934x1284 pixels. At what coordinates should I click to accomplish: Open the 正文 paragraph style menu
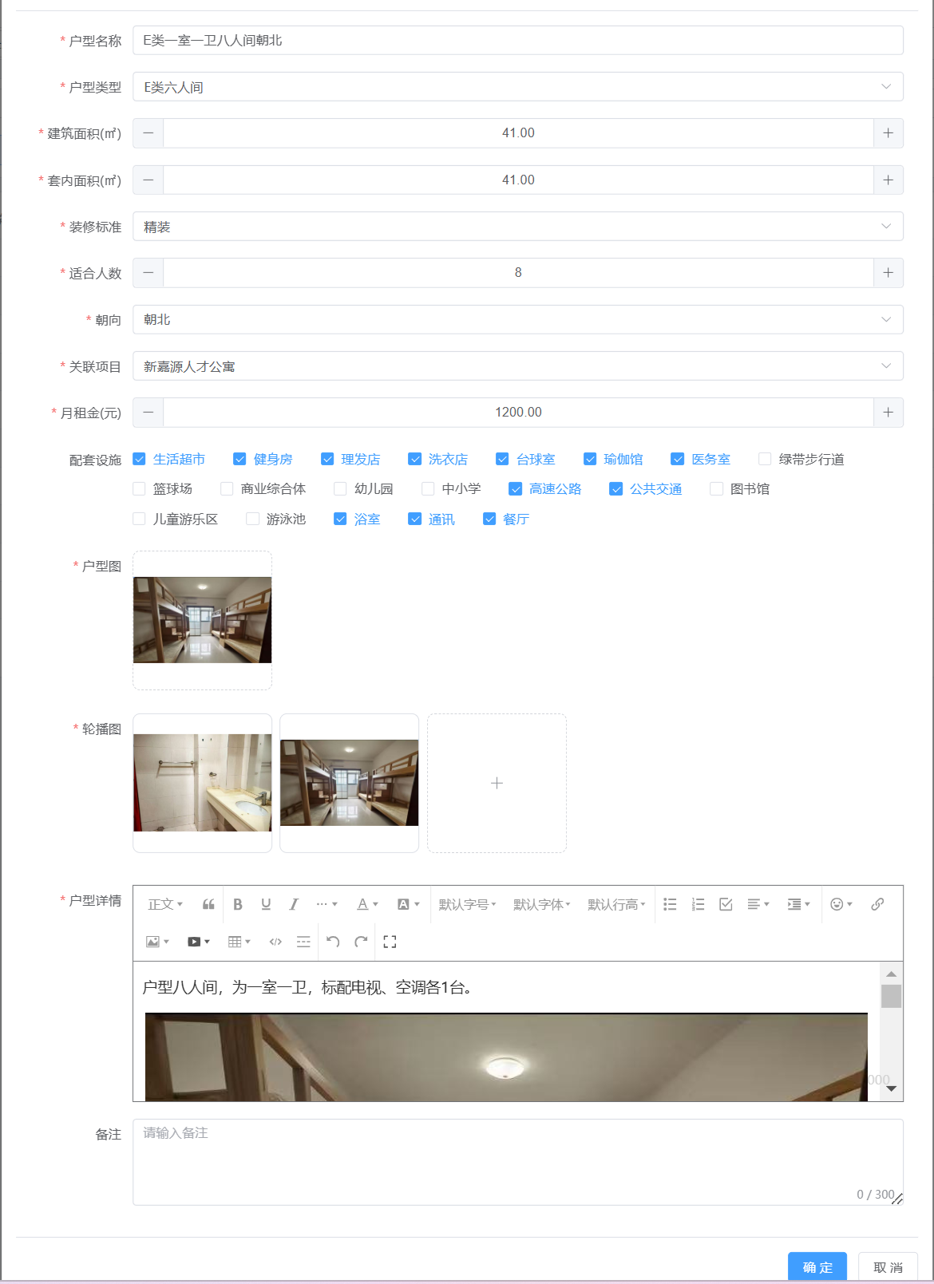click(165, 904)
